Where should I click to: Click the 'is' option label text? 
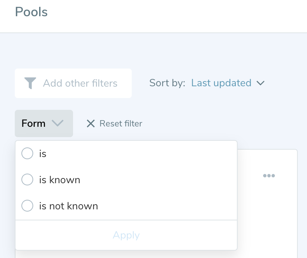[x=43, y=154]
